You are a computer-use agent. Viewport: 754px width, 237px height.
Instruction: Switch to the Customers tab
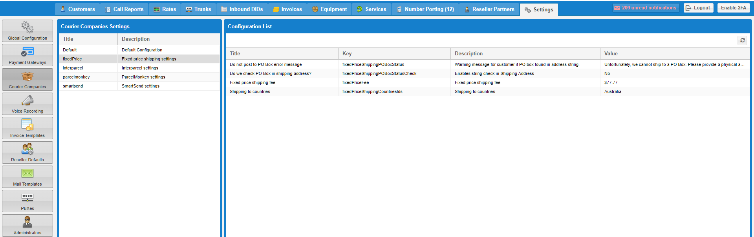tap(77, 9)
